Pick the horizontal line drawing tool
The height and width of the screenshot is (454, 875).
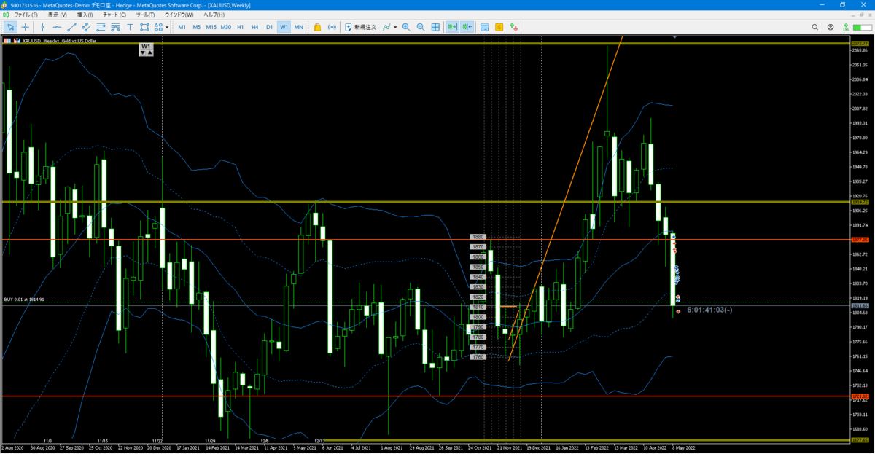pos(57,27)
